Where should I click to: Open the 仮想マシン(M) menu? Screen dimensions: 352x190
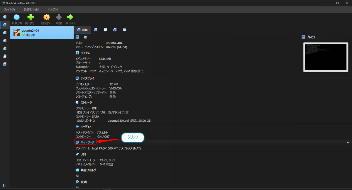coord(31,10)
